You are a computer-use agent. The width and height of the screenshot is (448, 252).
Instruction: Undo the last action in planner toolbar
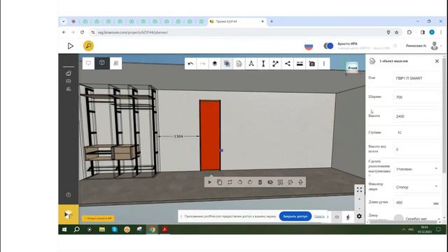click(x=190, y=64)
